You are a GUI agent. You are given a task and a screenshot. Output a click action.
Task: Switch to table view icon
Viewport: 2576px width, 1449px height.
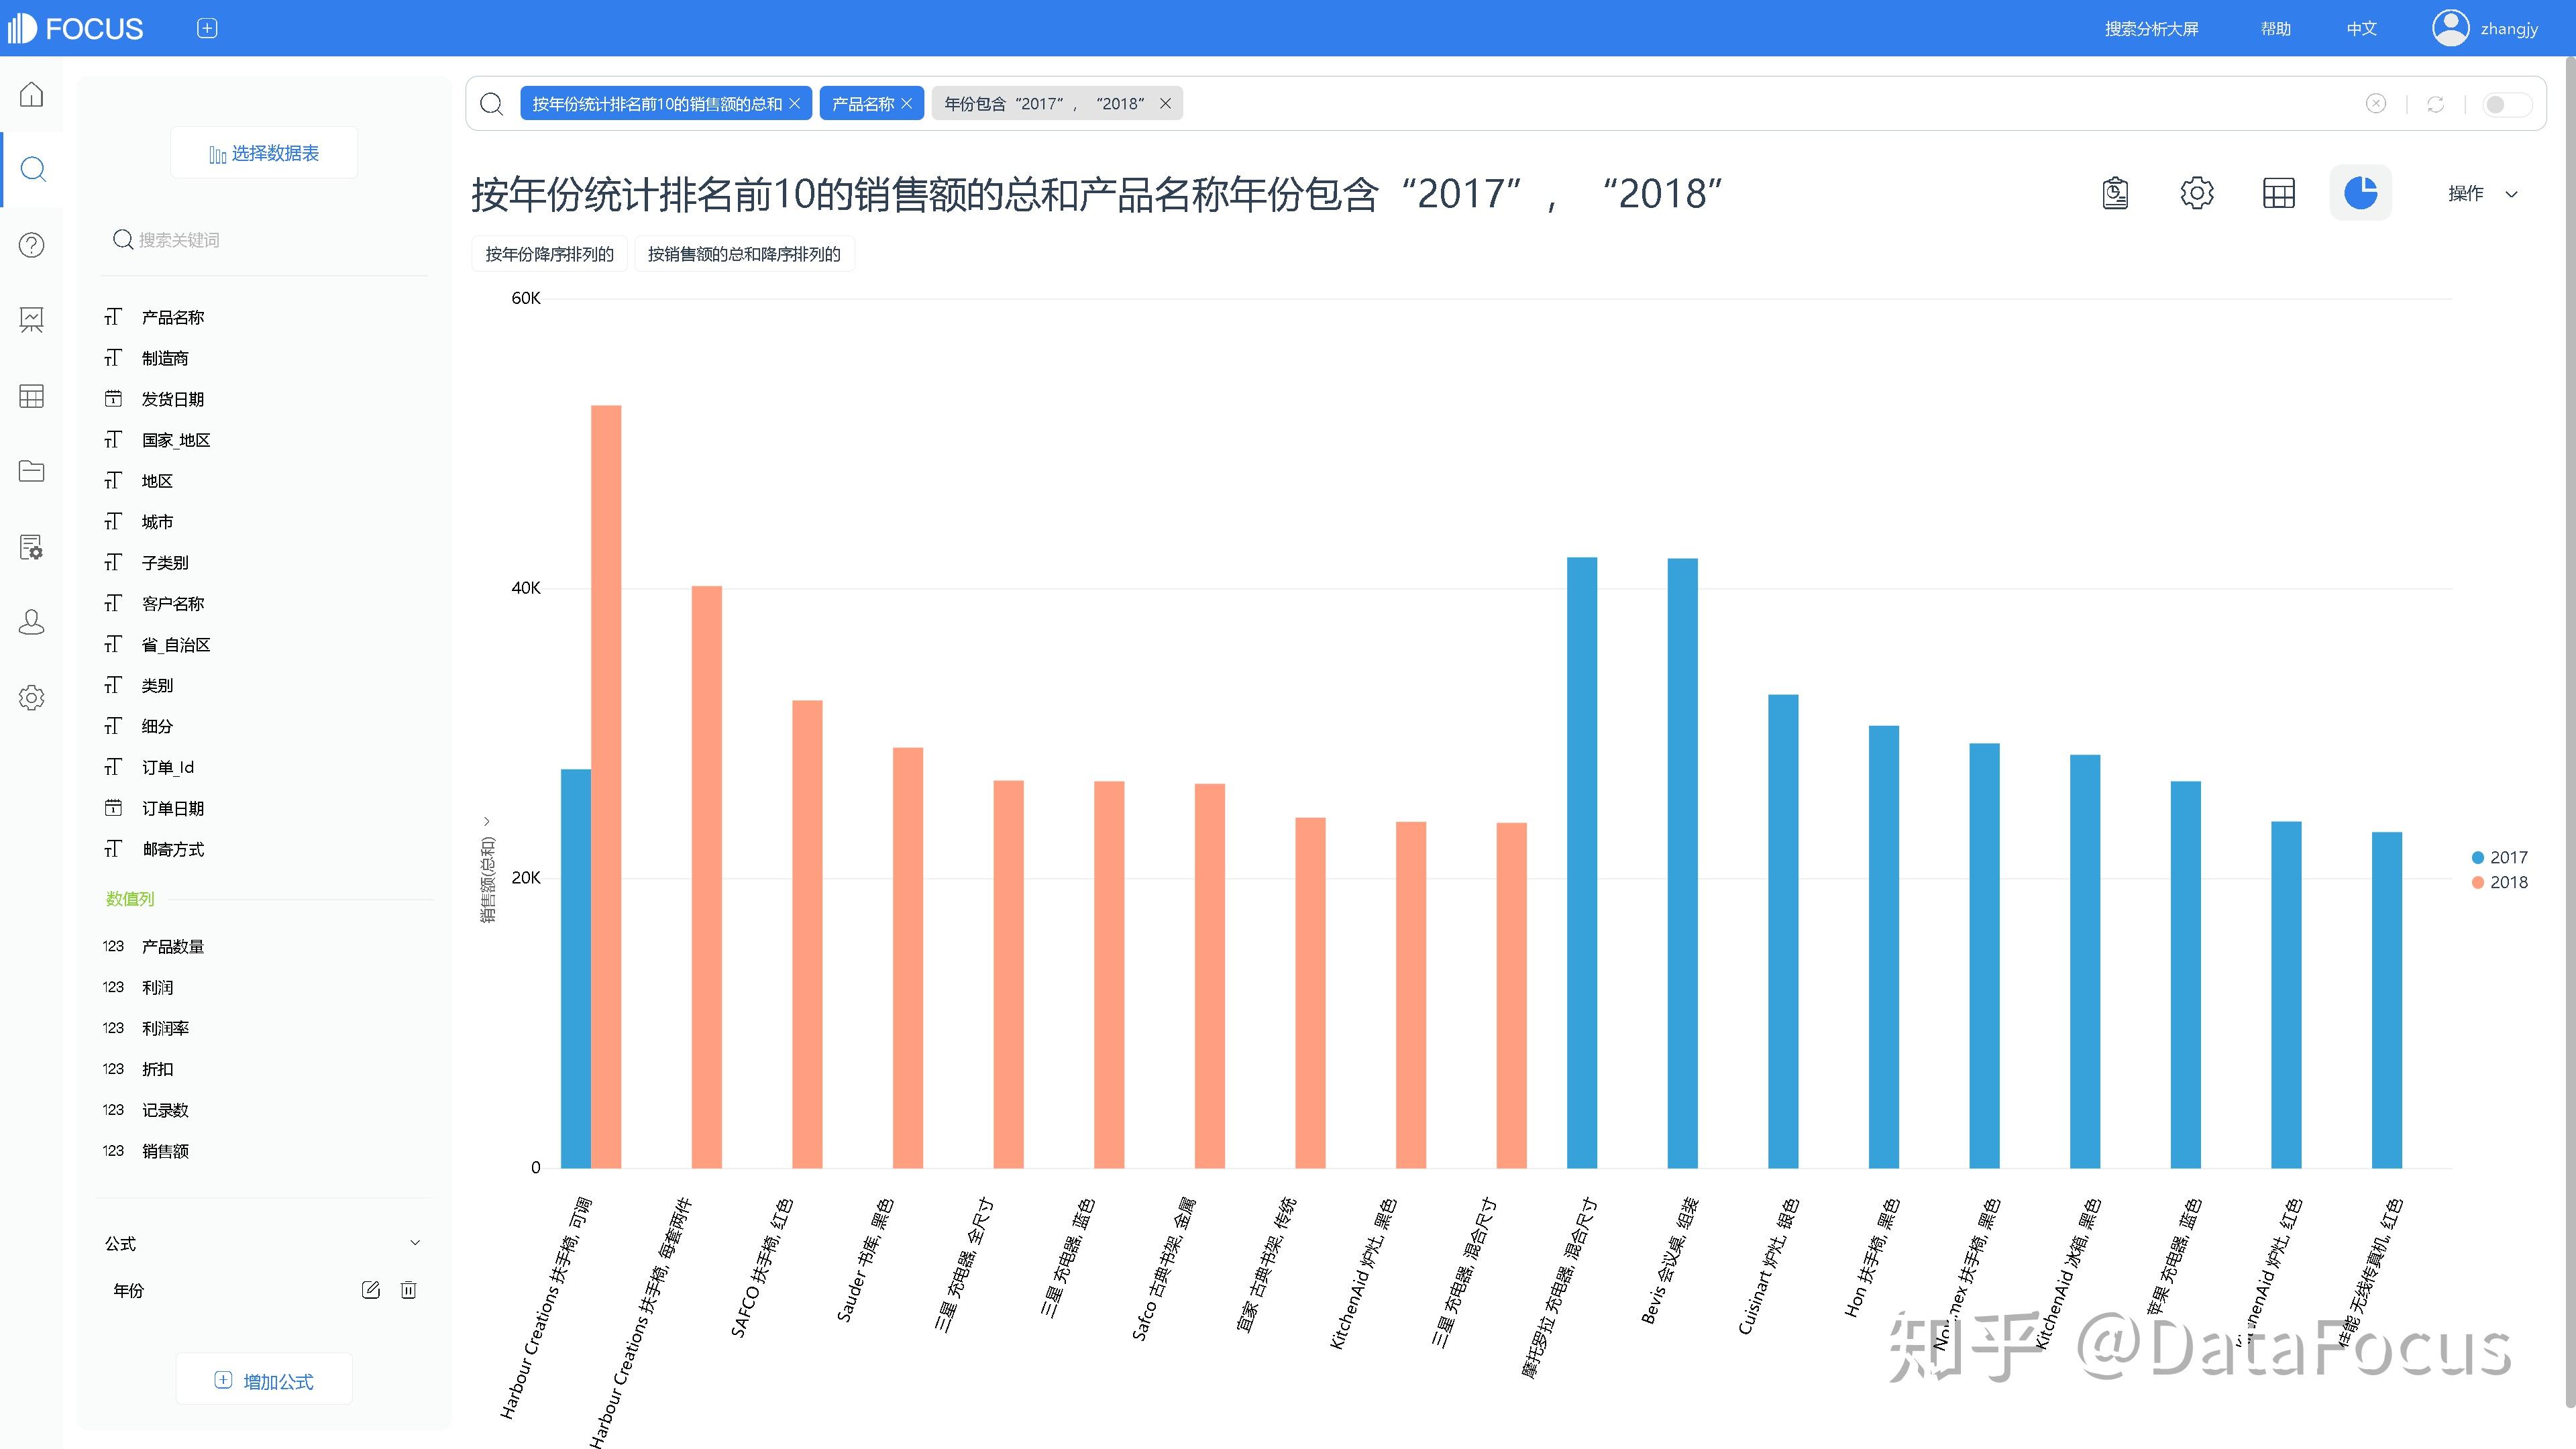(2279, 193)
